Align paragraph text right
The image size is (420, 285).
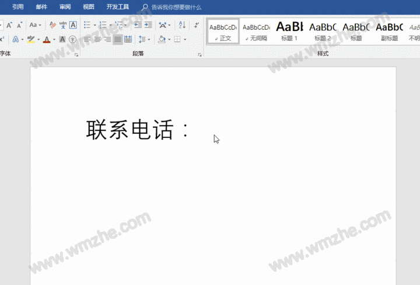point(108,39)
